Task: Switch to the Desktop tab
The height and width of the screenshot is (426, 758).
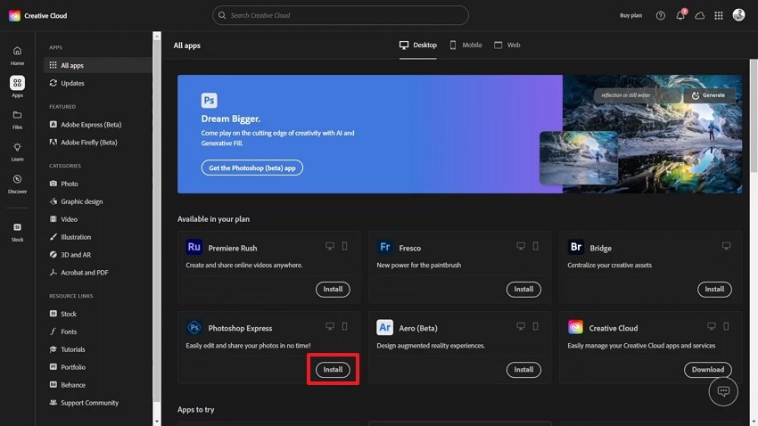Action: pos(418,45)
